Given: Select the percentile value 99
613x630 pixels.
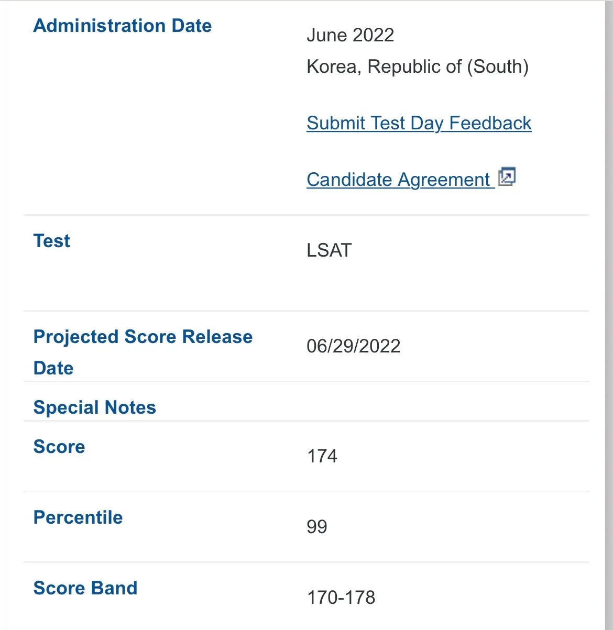Looking at the screenshot, I should [316, 527].
